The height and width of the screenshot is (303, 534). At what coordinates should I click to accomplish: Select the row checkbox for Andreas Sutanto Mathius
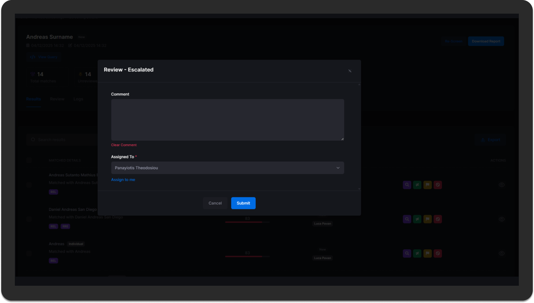tap(29, 185)
